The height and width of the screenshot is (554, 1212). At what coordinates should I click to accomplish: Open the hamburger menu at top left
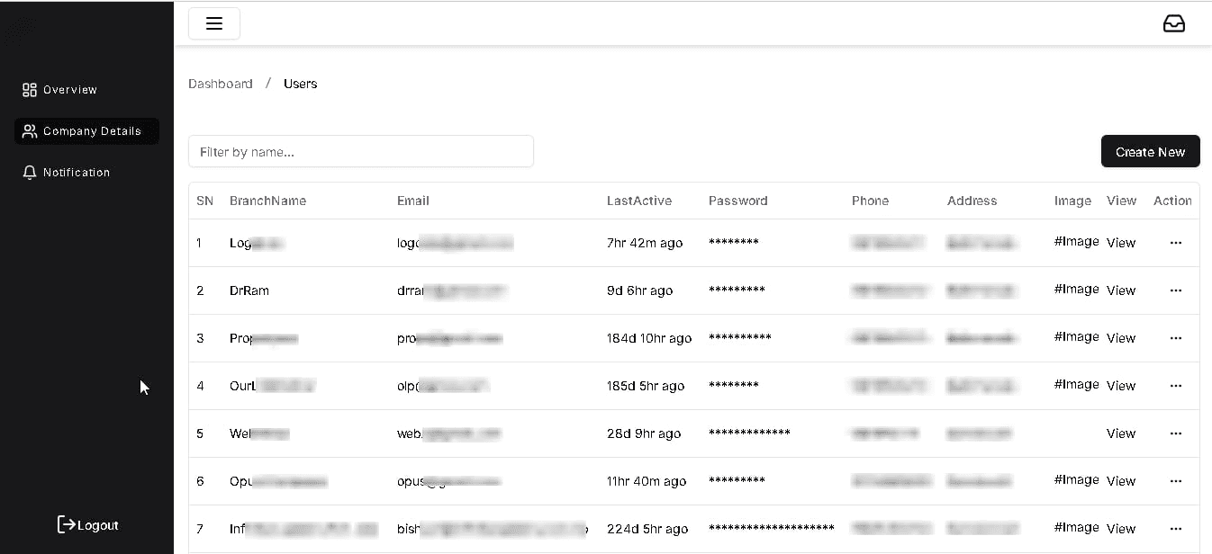213,23
